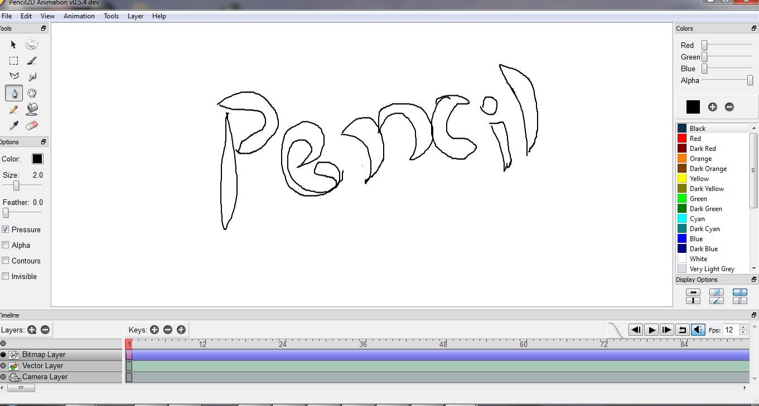Click the pen Size slider
Image resolution: width=759 pixels, height=406 pixels.
click(22, 185)
